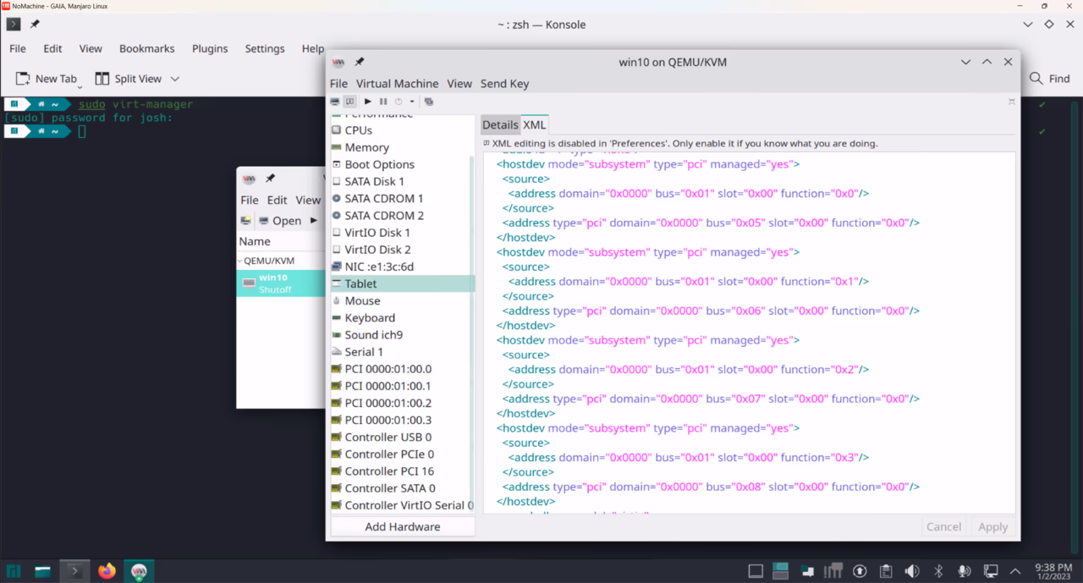Open the virtual machine details view icon

coord(349,101)
